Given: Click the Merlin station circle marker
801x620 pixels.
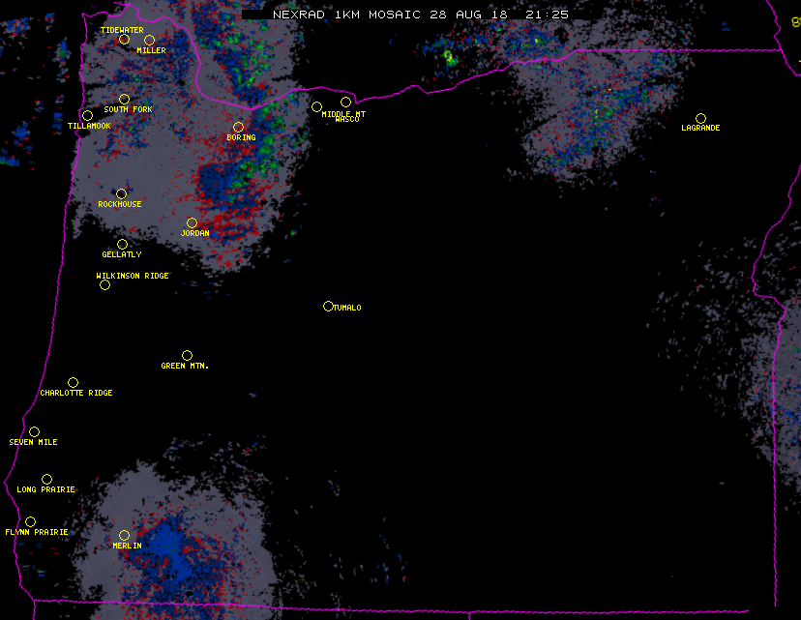Looking at the screenshot, I should pos(124,535).
